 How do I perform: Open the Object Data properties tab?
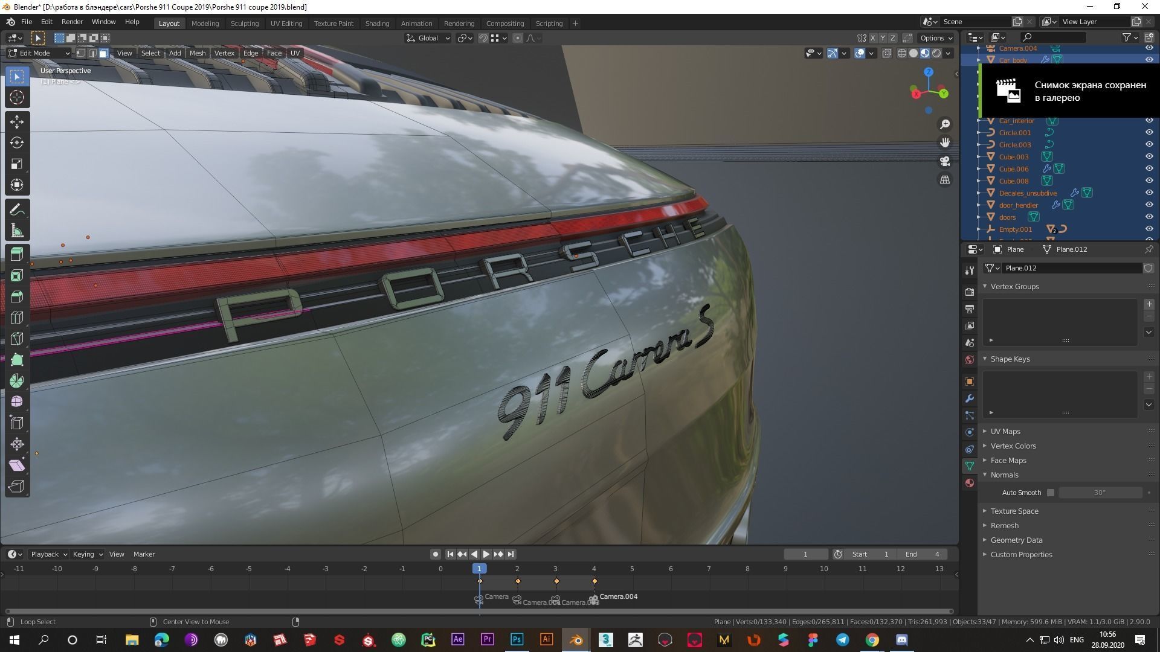coord(970,466)
